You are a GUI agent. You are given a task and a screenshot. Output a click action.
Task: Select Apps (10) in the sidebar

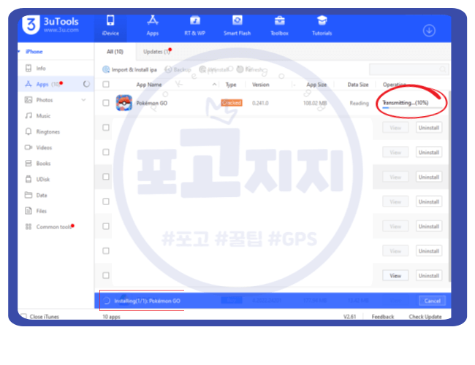(56, 84)
